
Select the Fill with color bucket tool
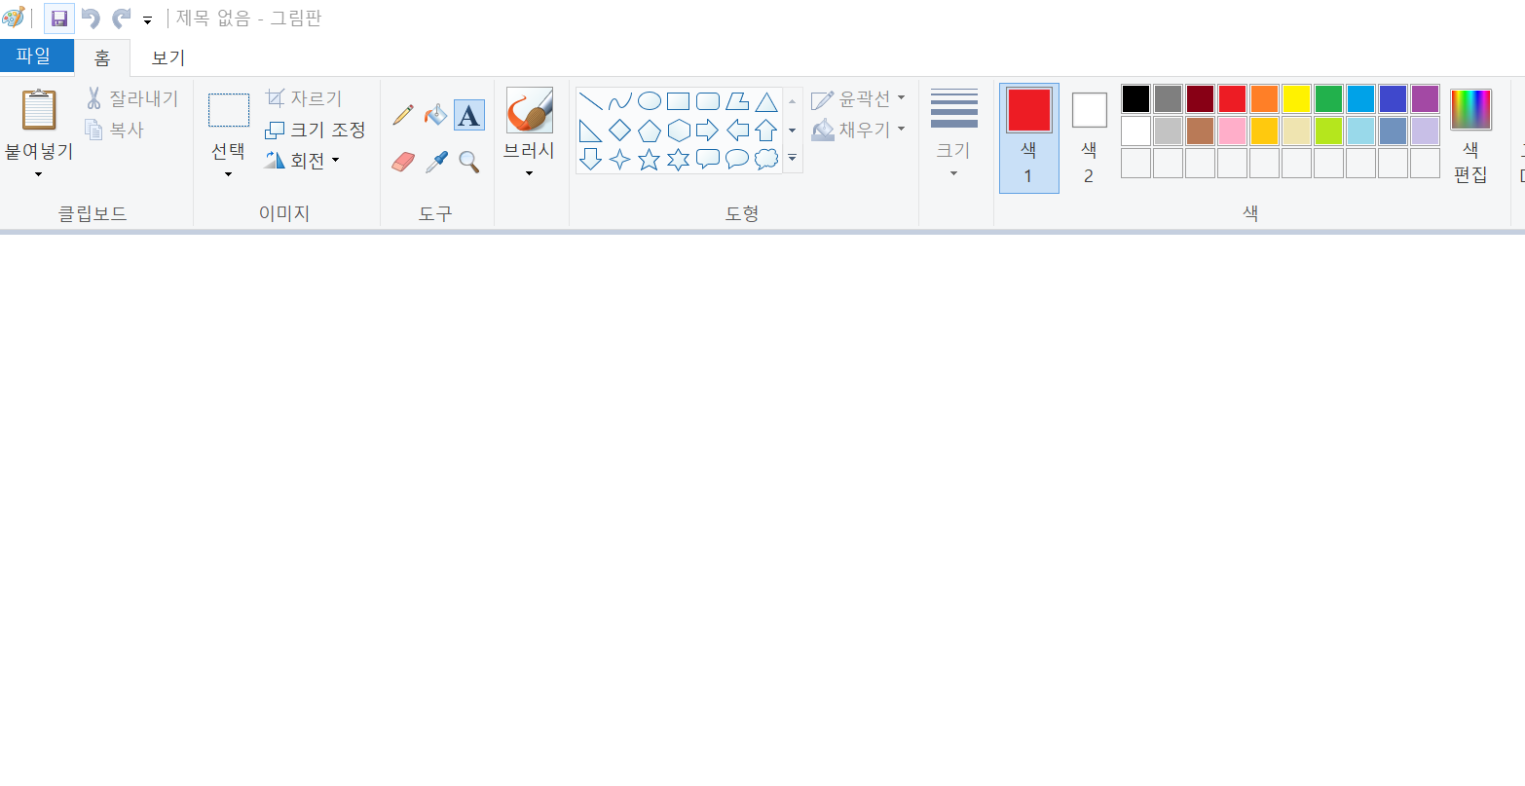click(435, 115)
